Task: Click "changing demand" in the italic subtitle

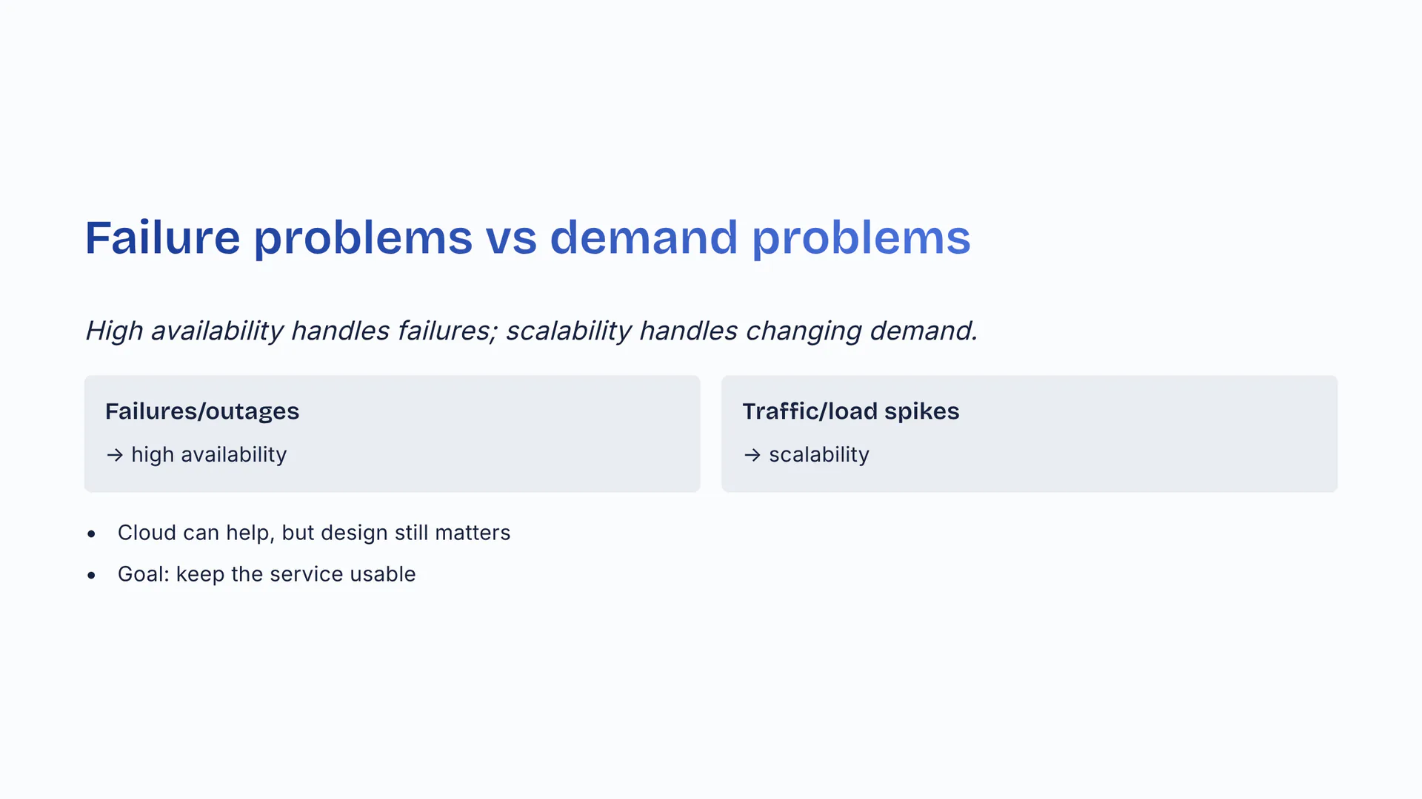Action: click(861, 331)
